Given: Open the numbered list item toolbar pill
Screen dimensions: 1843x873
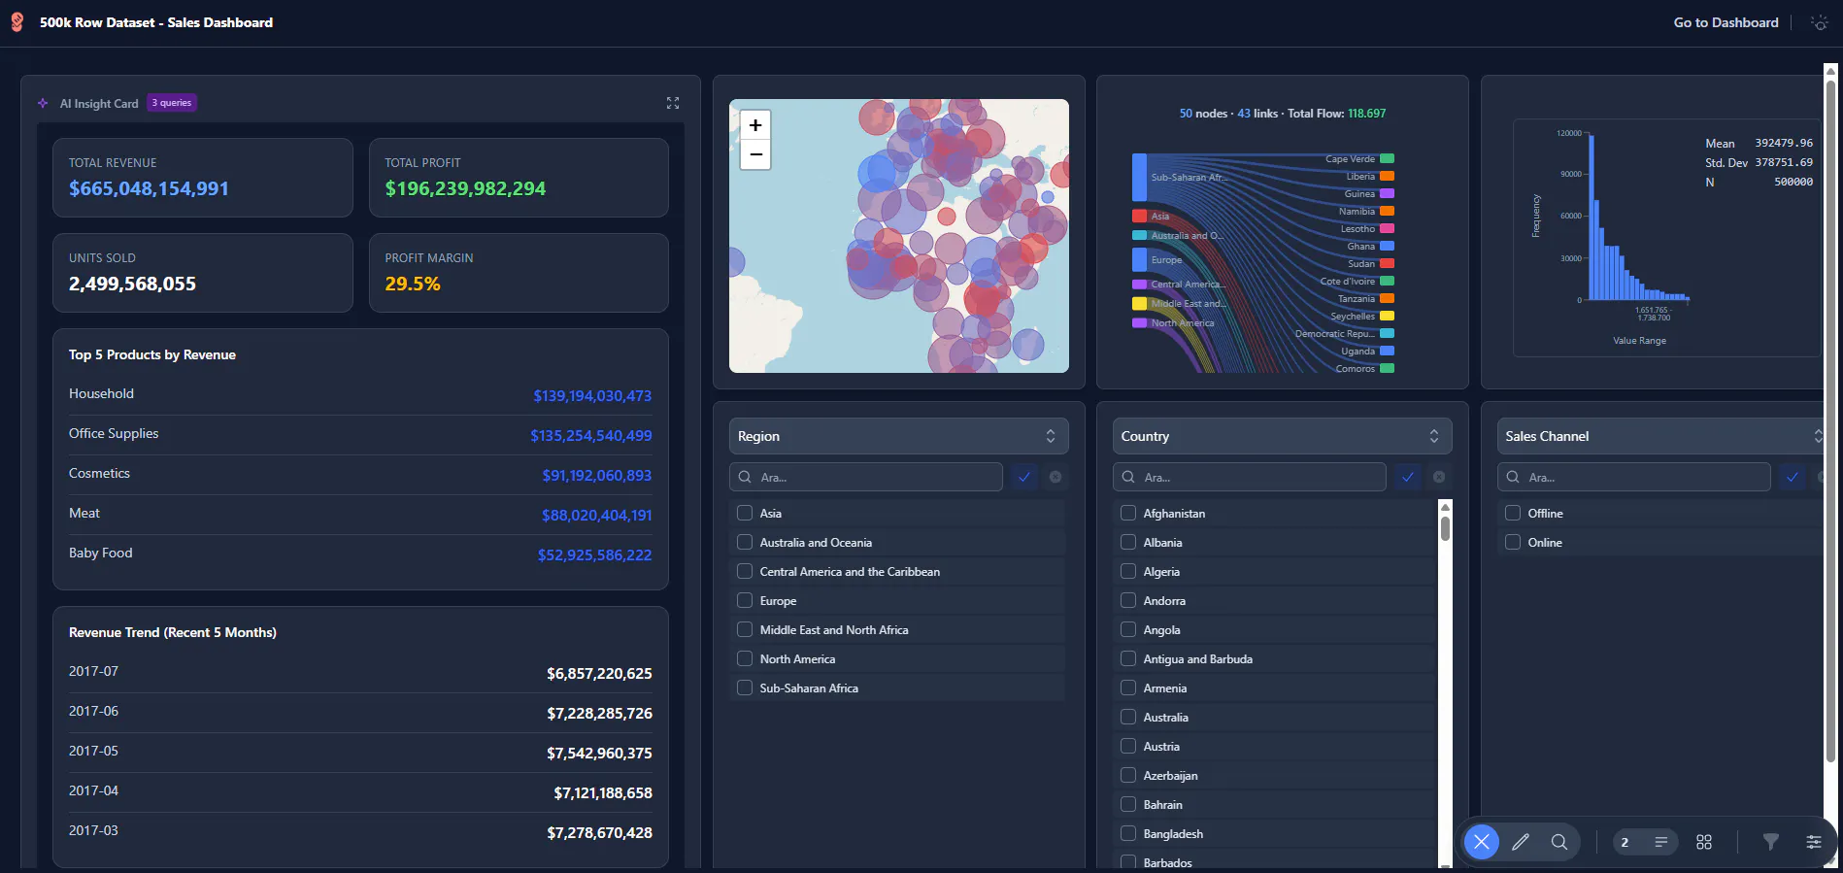Looking at the screenshot, I should pyautogui.click(x=1646, y=842).
